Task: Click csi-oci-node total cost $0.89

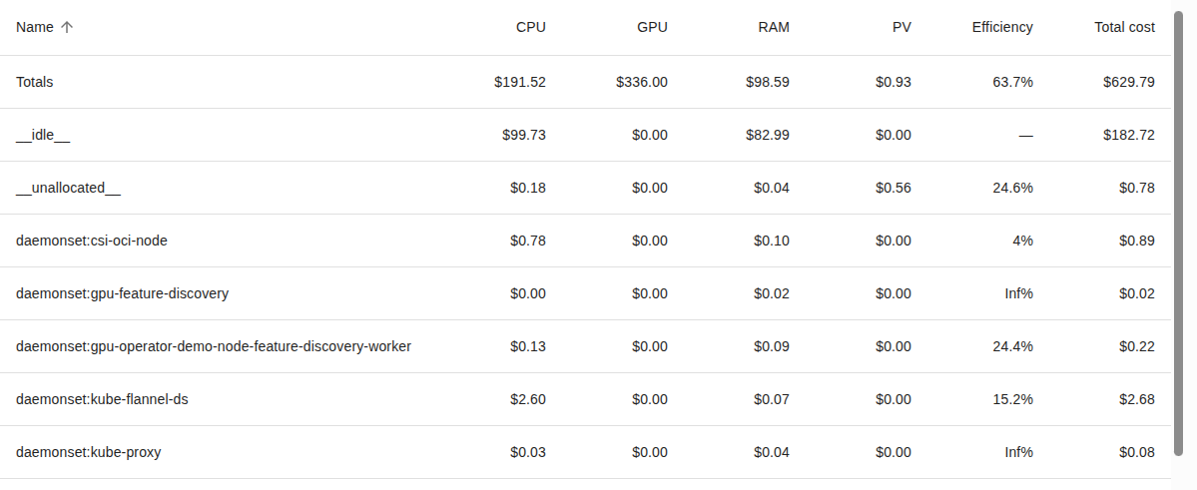Action: click(x=1137, y=241)
